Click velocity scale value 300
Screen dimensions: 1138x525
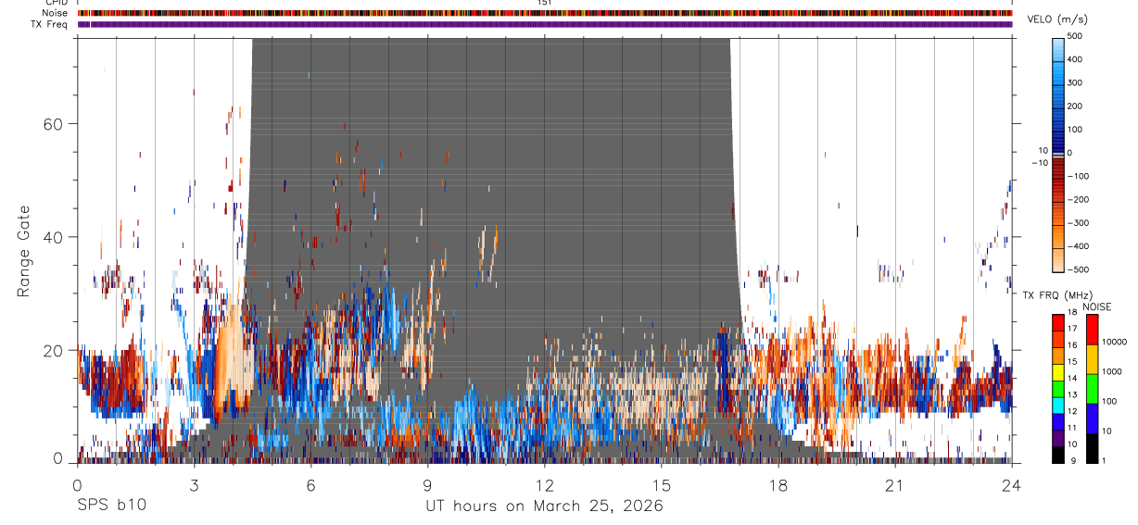(x=1077, y=83)
